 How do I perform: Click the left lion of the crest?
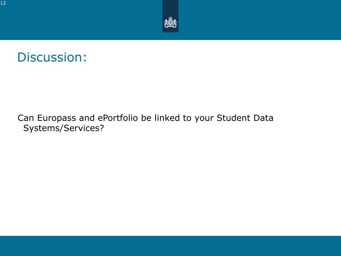click(166, 23)
